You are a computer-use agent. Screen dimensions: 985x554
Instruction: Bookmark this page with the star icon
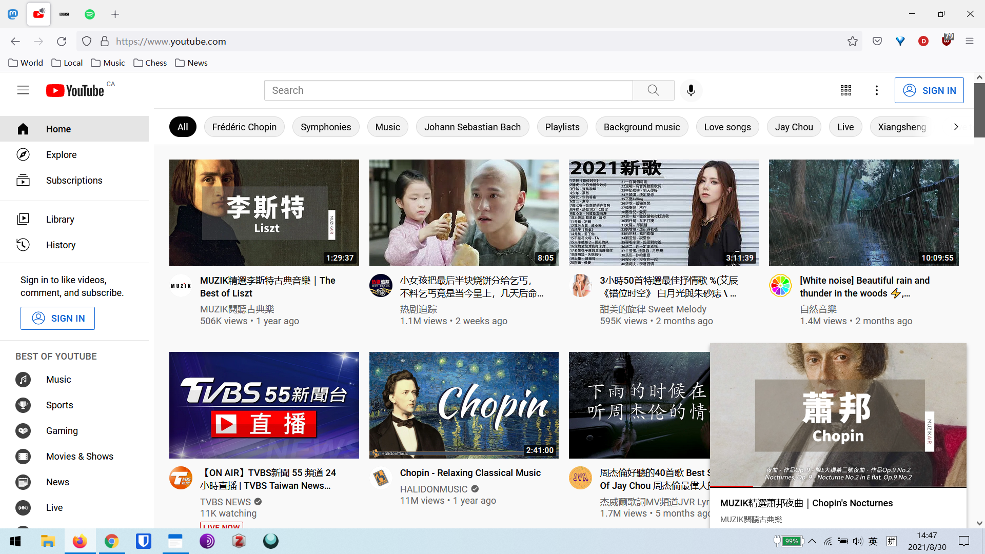852,41
